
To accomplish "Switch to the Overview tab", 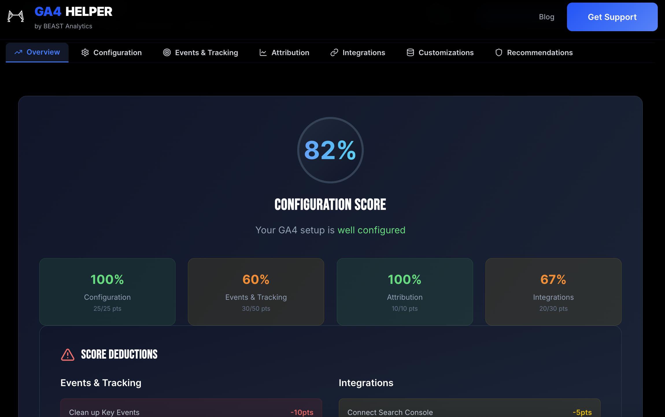I will pyautogui.click(x=37, y=52).
